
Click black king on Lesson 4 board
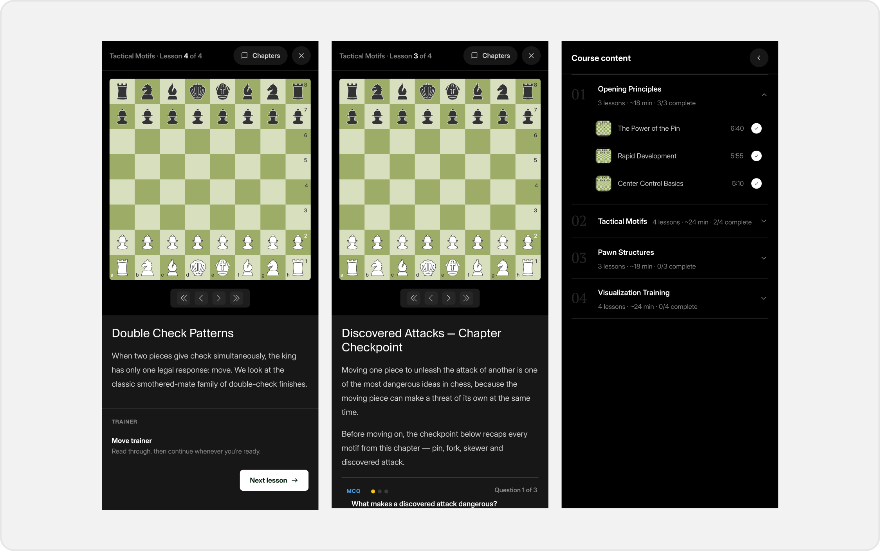click(x=223, y=91)
